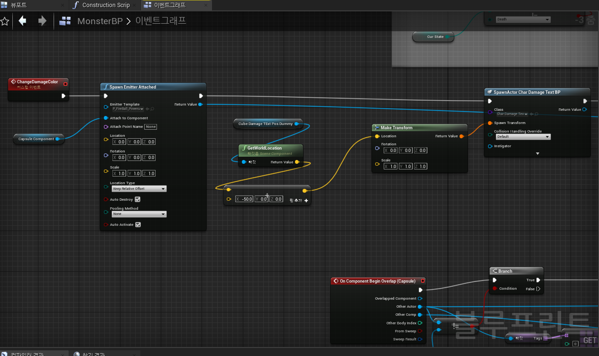
Task: Click Make Transform Rotation X field
Action: [391, 151]
